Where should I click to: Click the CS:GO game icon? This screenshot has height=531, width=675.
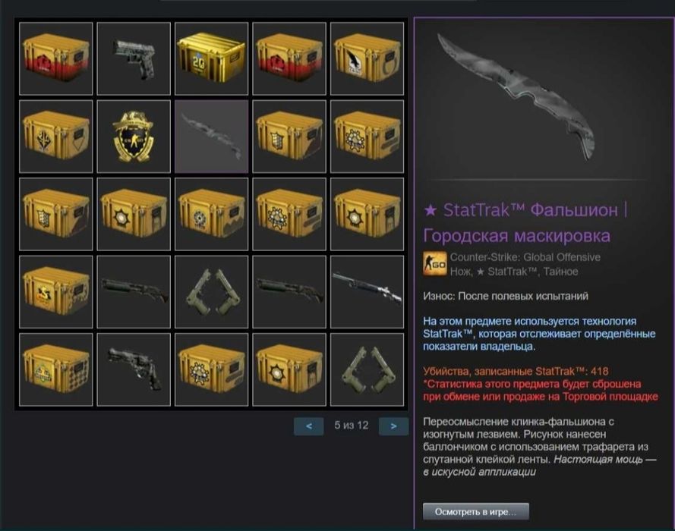tap(435, 263)
